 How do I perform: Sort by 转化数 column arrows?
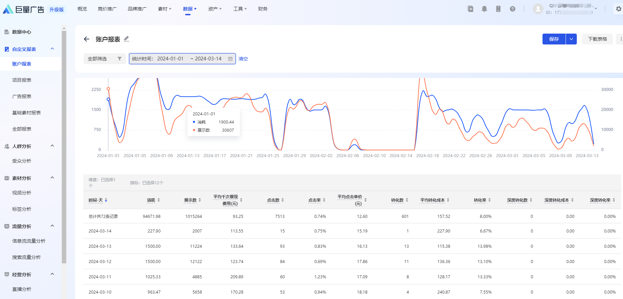[x=407, y=200]
